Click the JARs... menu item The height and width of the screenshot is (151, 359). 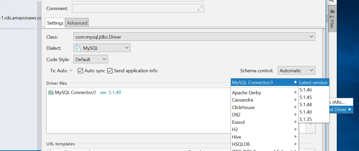click(x=341, y=102)
